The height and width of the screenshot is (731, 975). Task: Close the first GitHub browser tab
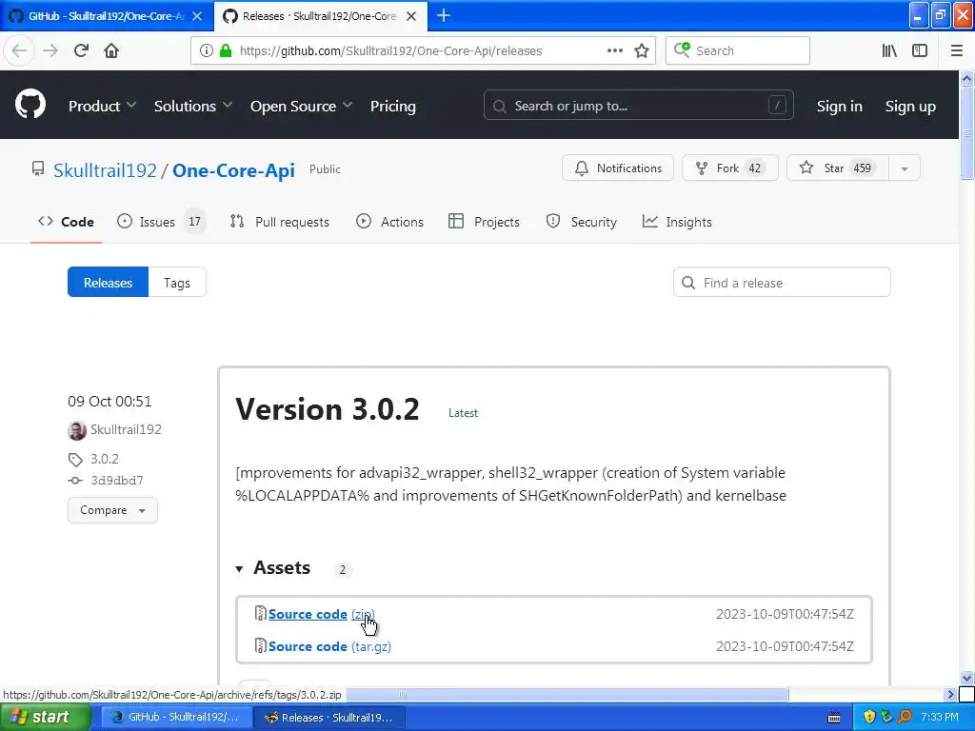pyautogui.click(x=196, y=16)
